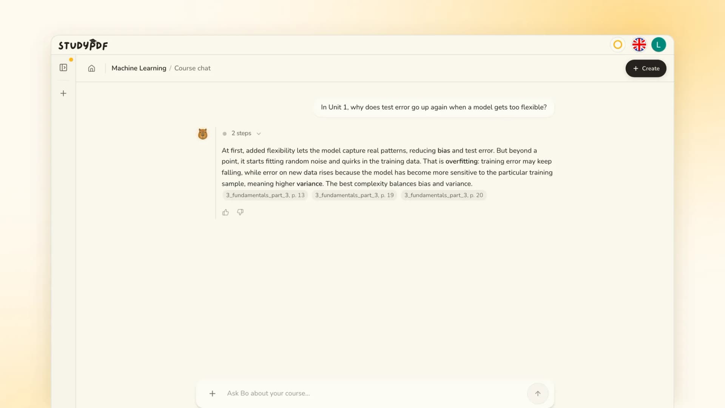Click the attach plus icon in chat box

click(x=212, y=394)
